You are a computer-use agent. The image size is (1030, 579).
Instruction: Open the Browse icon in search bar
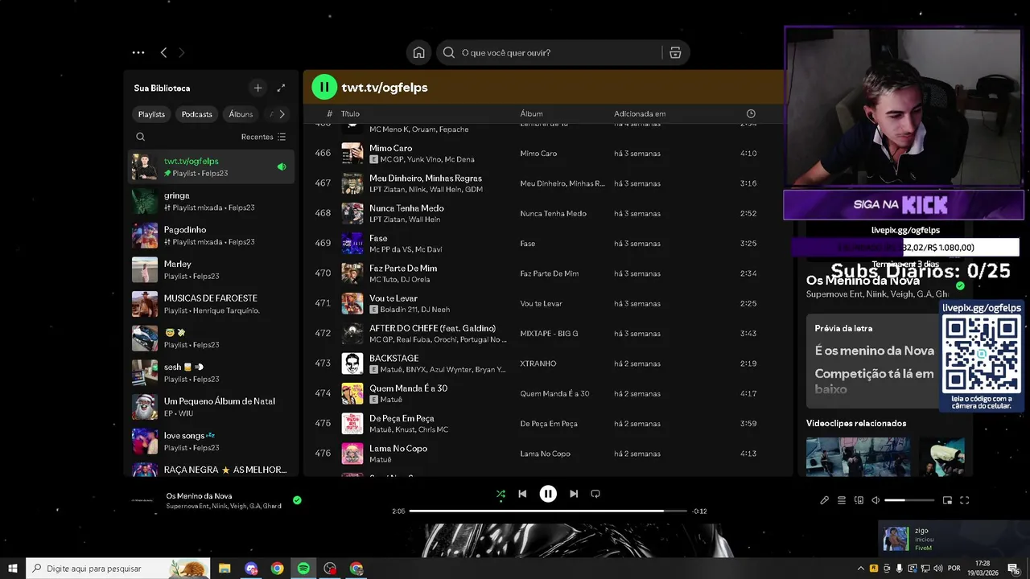675,52
